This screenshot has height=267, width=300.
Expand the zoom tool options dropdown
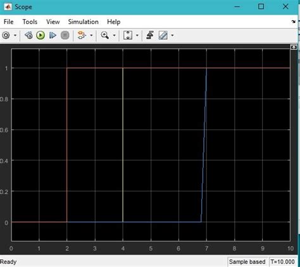click(x=114, y=36)
